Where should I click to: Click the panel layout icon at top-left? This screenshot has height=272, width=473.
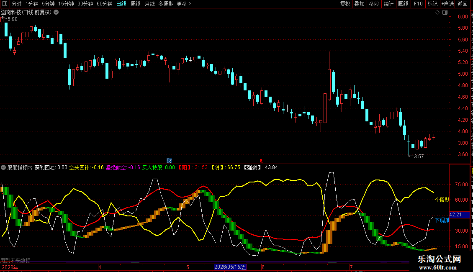point(5,4)
